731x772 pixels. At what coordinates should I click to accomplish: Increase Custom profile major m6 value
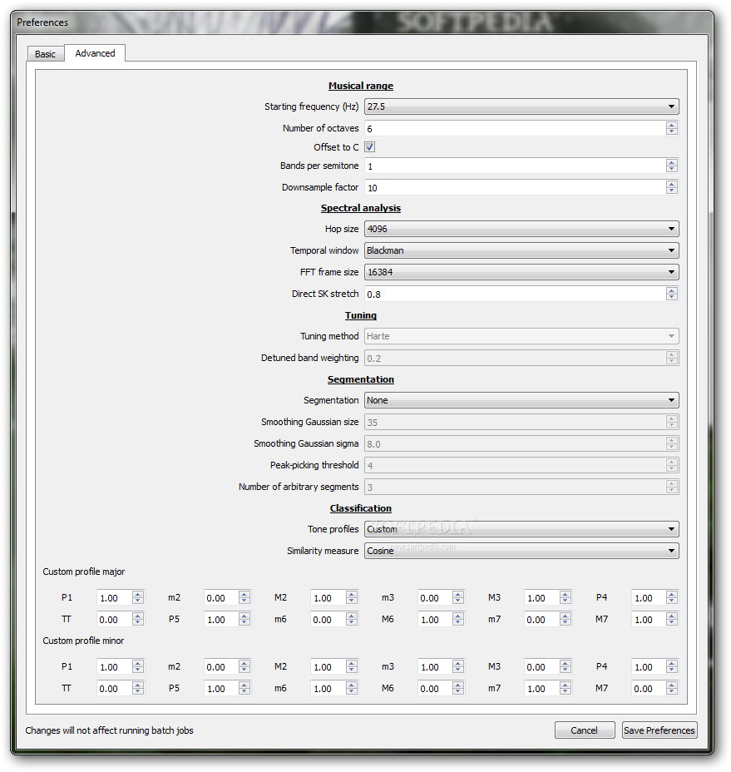[352, 616]
